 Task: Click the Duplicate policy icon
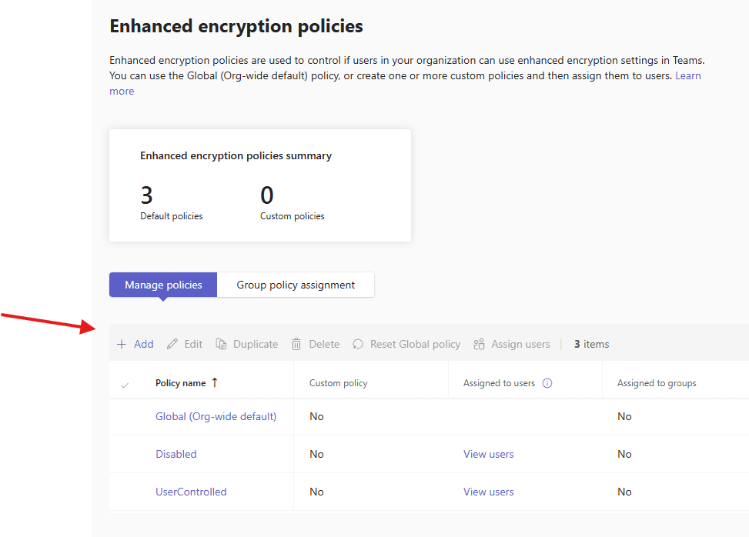pyautogui.click(x=222, y=345)
